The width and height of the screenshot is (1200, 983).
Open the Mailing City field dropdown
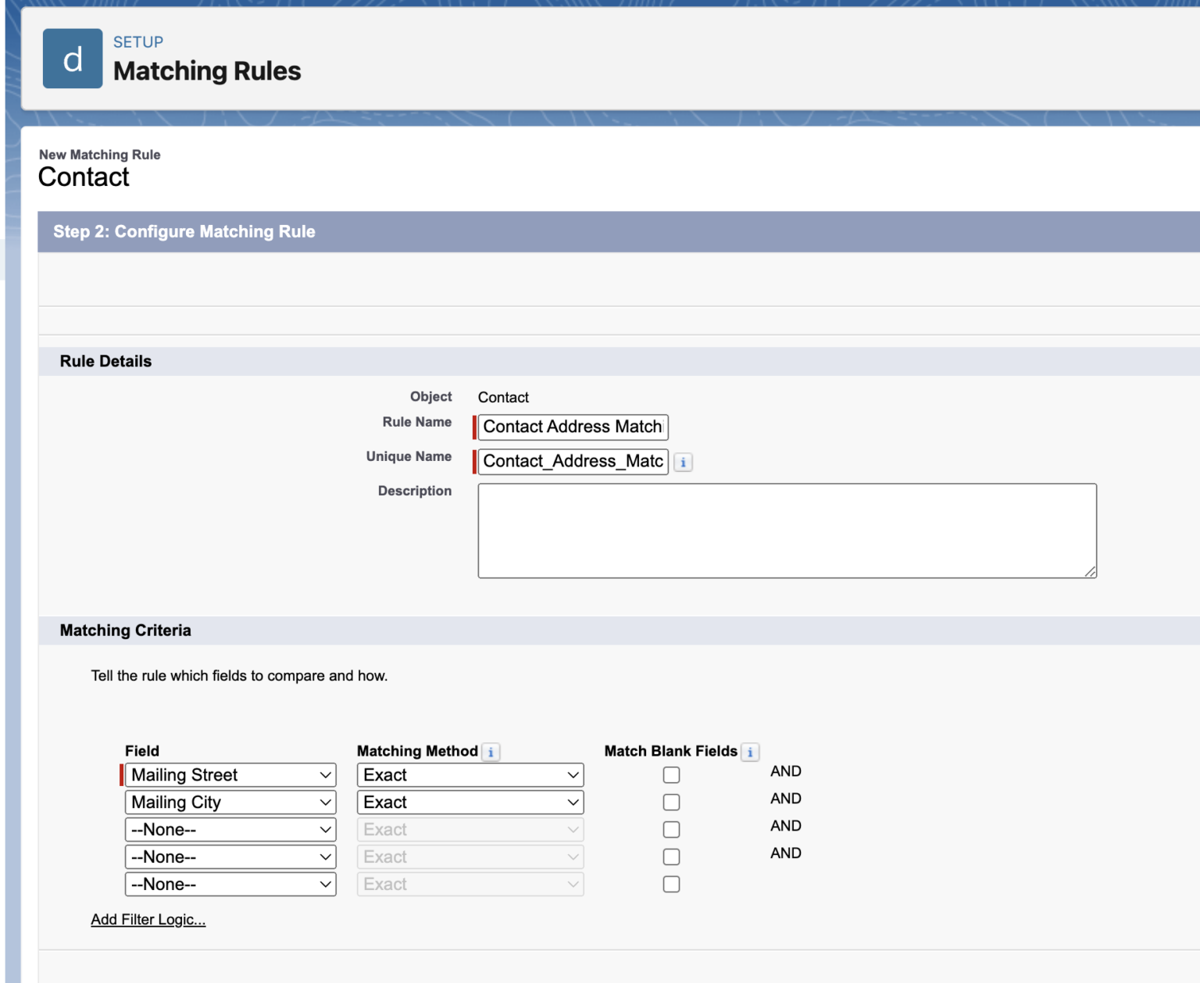click(x=230, y=802)
